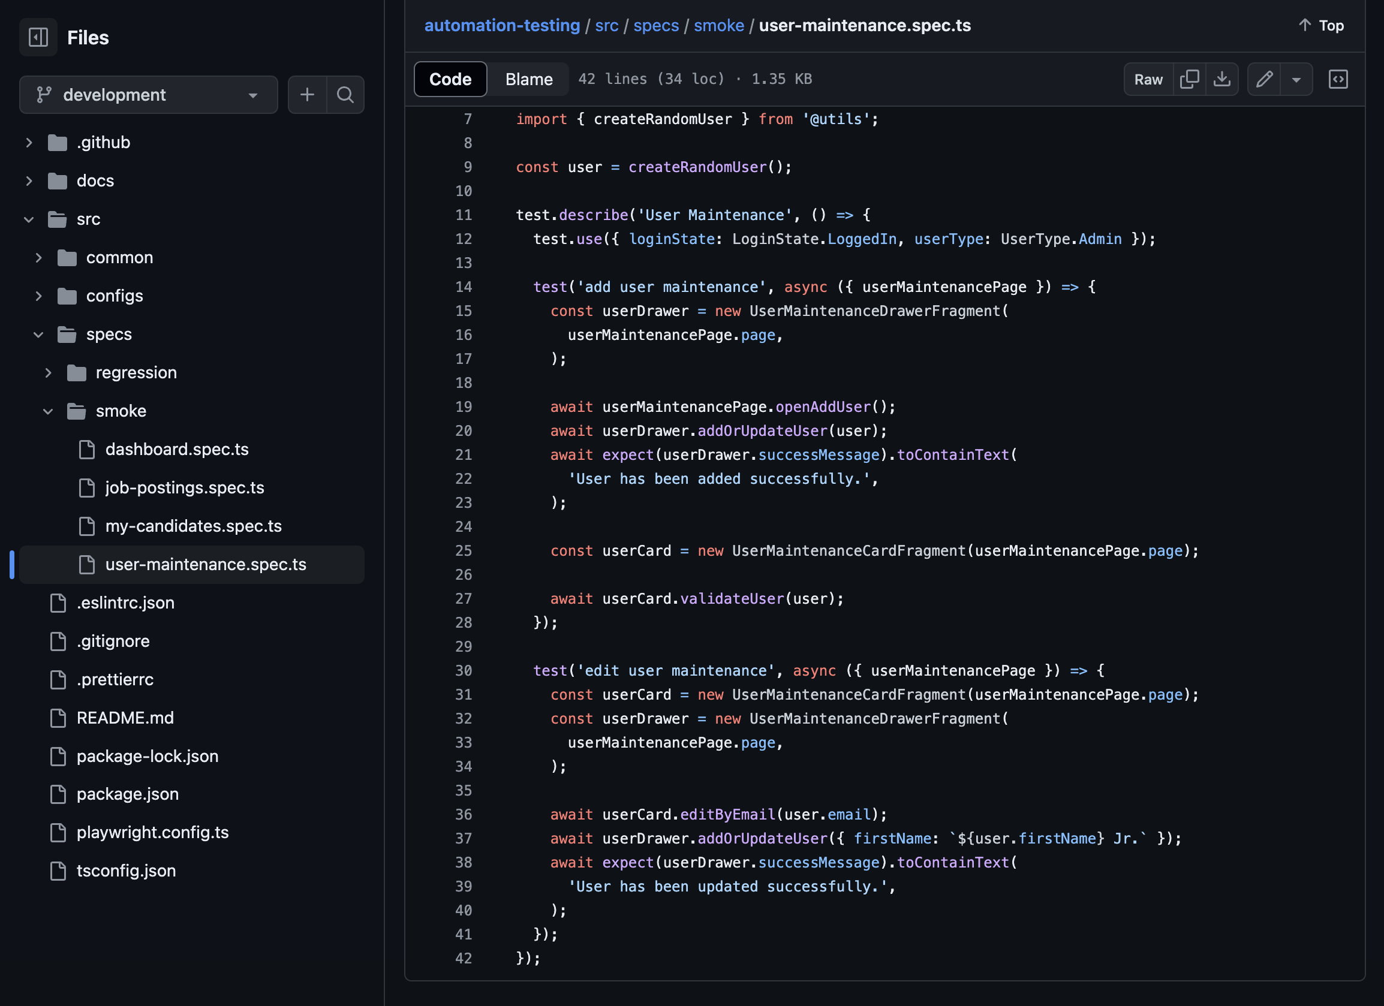Expand the .github folder chevron

(29, 142)
